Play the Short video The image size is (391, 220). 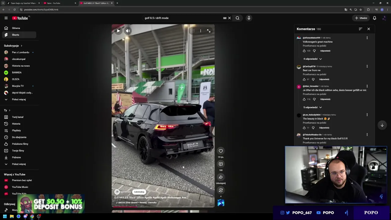(118, 31)
